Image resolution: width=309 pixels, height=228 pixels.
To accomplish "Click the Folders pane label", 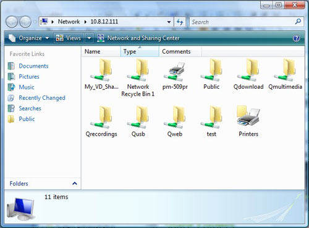I will [x=19, y=184].
